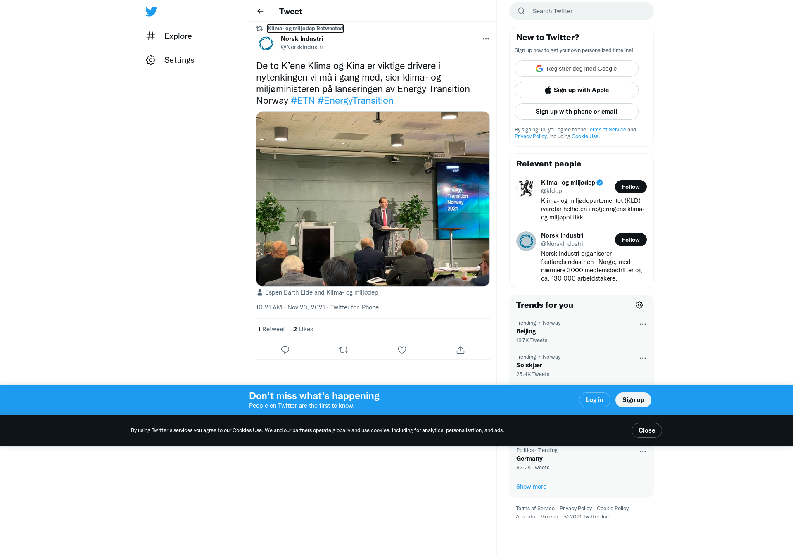
Task: Open more options for Beijing trend
Action: tap(643, 324)
